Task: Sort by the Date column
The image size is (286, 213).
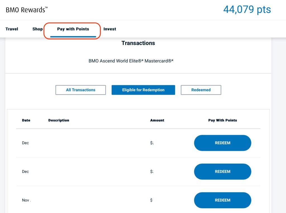Action: coord(26,120)
